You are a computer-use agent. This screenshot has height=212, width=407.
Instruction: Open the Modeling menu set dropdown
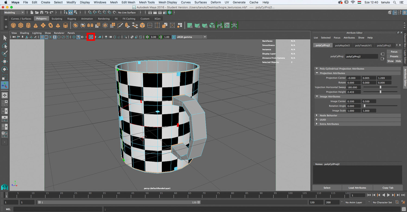tap(14, 12)
